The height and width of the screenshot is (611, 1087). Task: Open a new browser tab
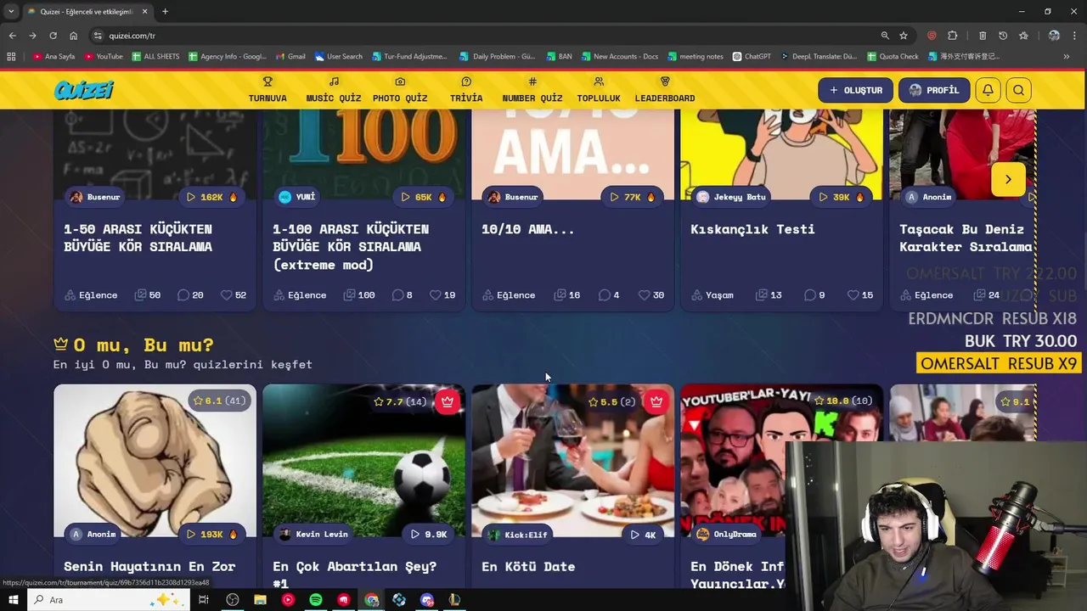(165, 12)
